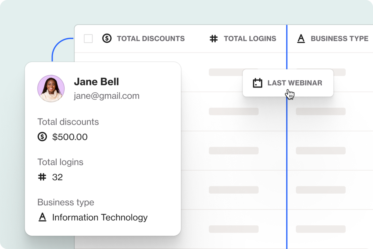Expand the Business type section on Jane's card
Screen dimensions: 373x249
[x=66, y=202]
